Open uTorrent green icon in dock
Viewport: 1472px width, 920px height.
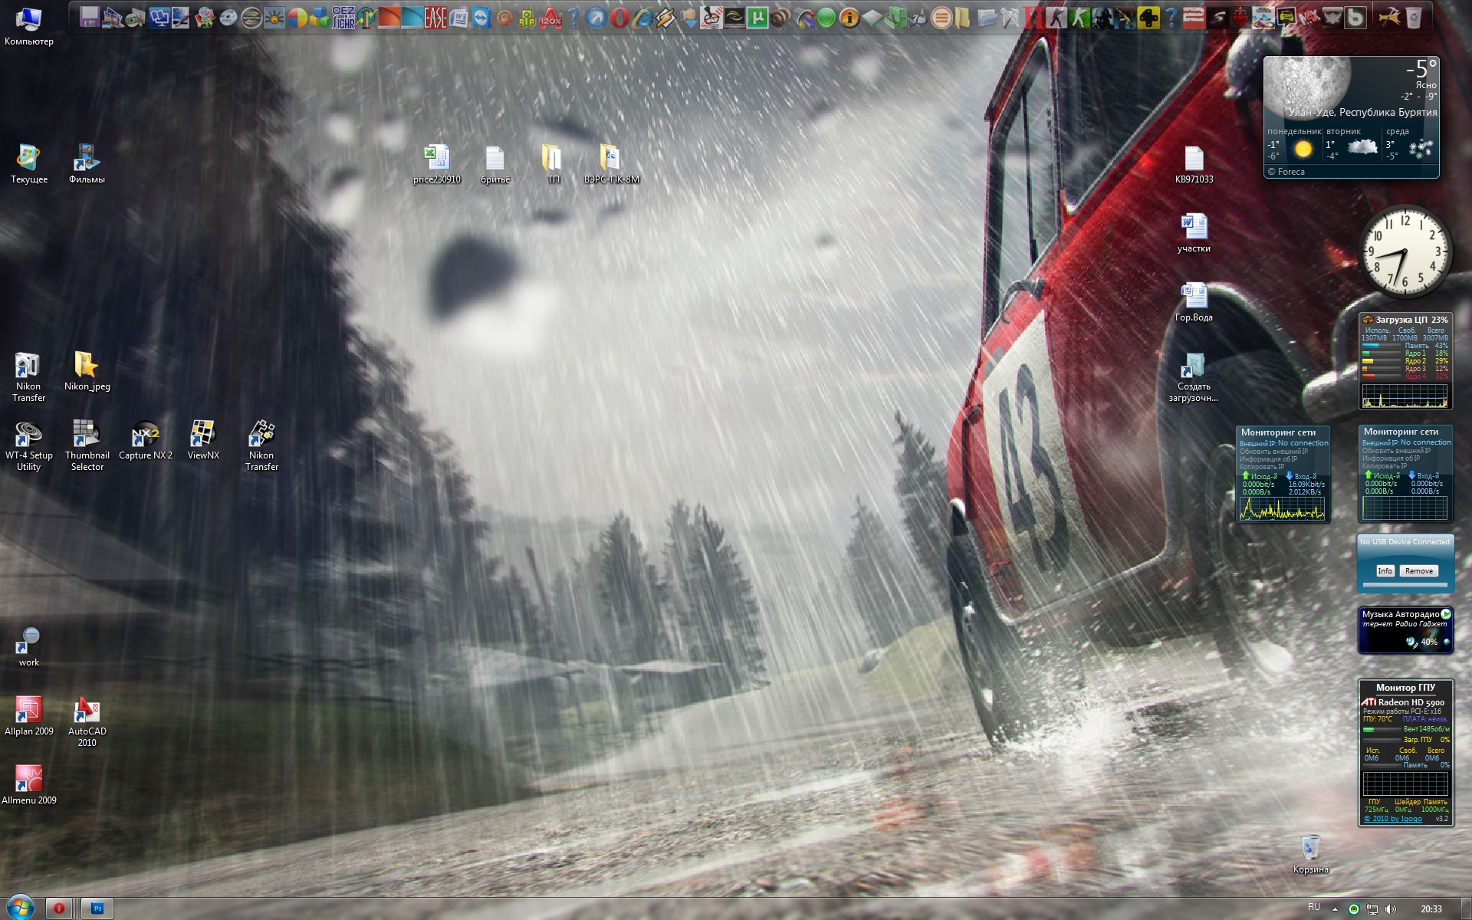click(x=757, y=17)
